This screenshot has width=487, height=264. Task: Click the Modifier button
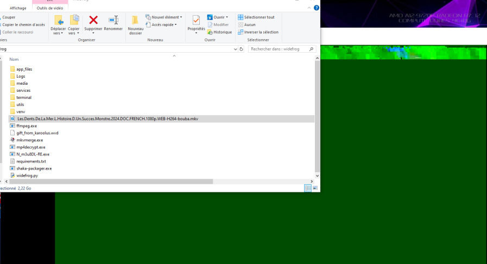(218, 24)
